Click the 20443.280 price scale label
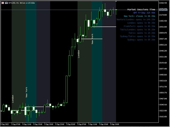The image size is (170, 127). pyautogui.click(x=163, y=51)
